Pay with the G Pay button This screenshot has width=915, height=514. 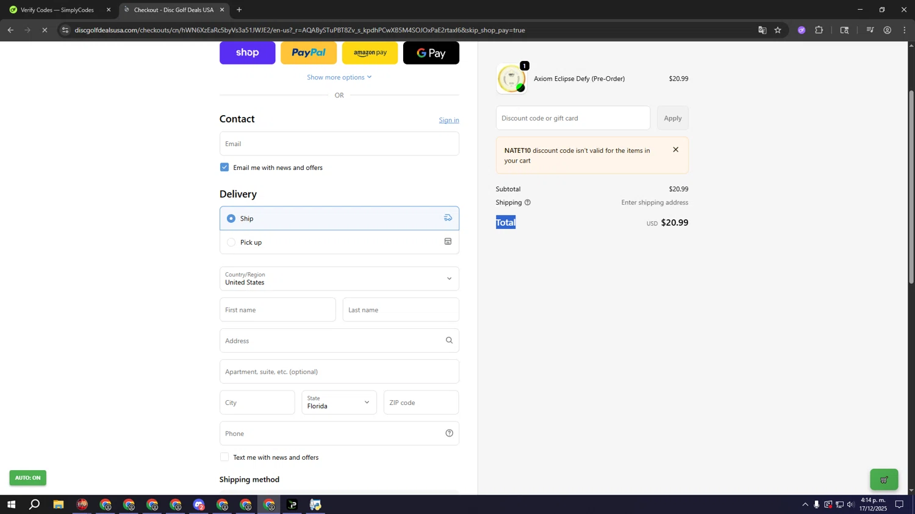431,52
